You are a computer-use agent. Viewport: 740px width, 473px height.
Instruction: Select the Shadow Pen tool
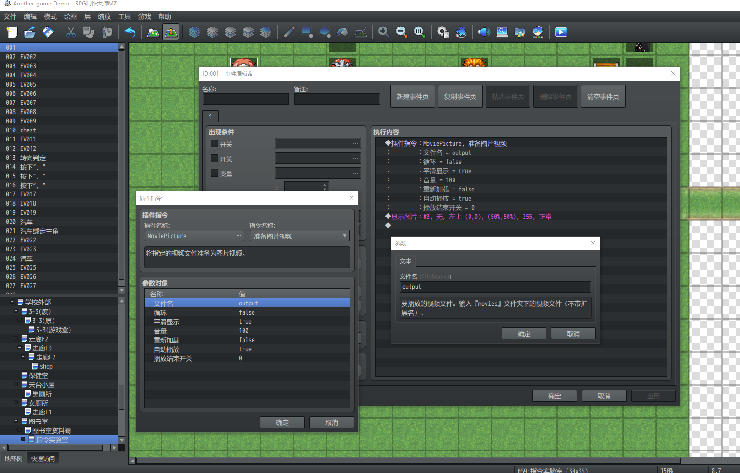pyautogui.click(x=361, y=32)
